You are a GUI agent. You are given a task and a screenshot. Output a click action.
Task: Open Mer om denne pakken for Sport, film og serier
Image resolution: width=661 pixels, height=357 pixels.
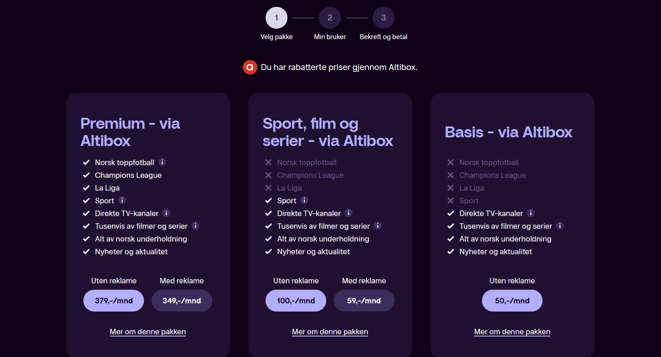[330, 332]
